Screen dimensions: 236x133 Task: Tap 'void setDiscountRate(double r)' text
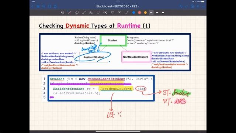[x=168, y=61]
